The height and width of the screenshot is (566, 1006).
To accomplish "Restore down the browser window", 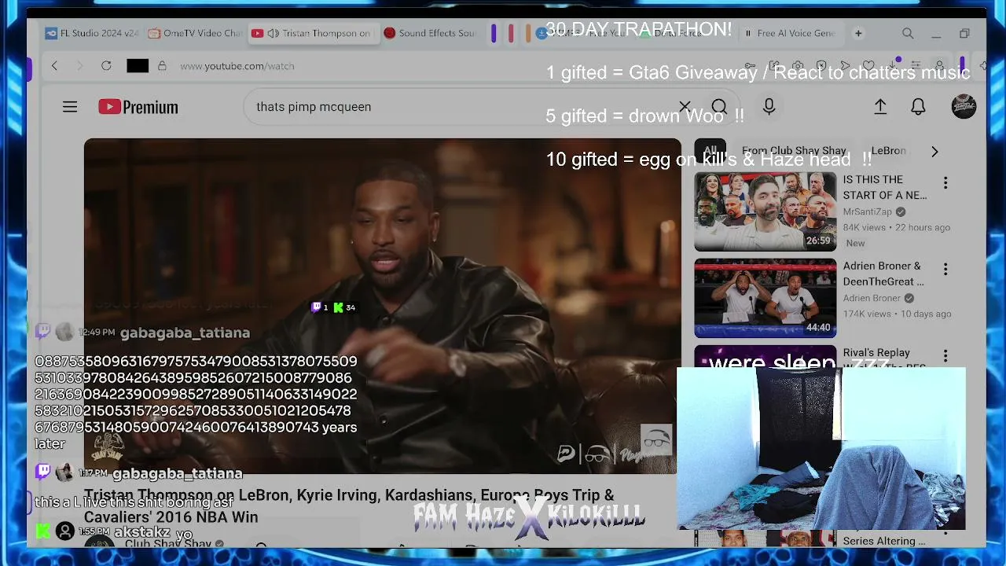I will point(964,33).
